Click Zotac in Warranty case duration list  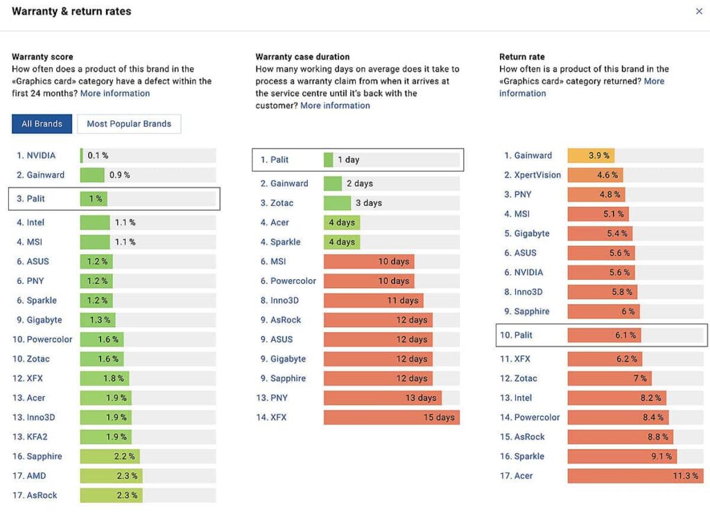(x=282, y=203)
